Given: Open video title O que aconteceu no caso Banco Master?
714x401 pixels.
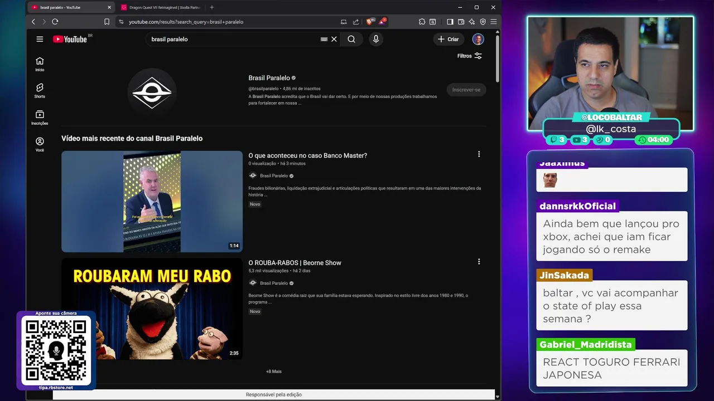Looking at the screenshot, I should pyautogui.click(x=308, y=155).
